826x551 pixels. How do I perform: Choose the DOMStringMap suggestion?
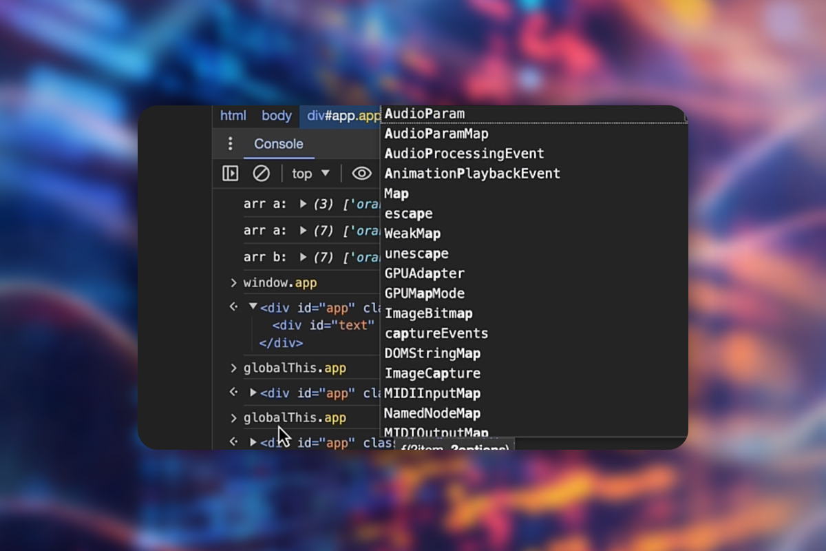(533, 353)
